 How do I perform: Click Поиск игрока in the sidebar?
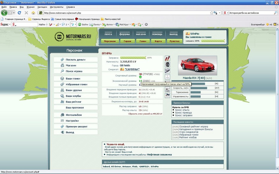(76, 71)
